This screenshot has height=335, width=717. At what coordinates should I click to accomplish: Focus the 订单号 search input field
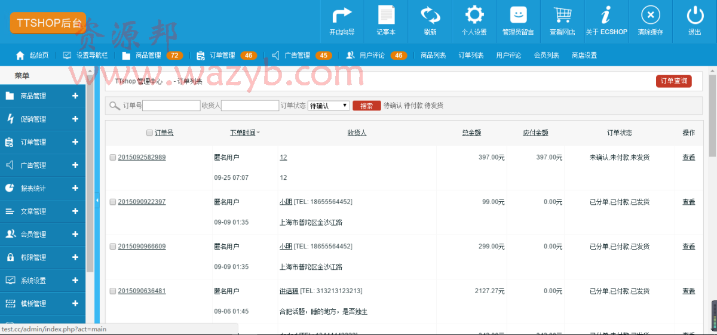coord(171,106)
